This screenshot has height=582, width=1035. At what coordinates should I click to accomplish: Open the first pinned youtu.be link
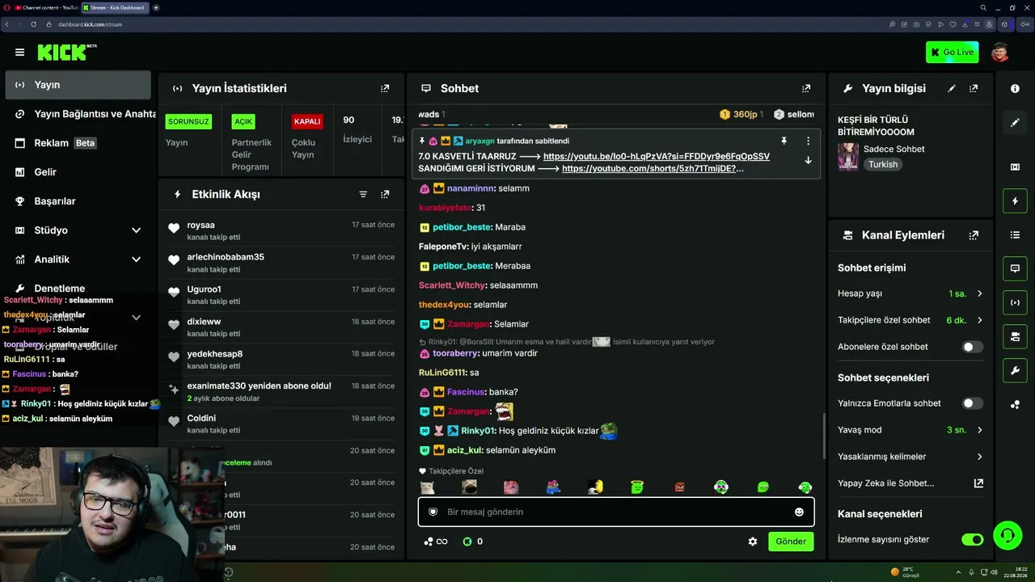pos(657,156)
